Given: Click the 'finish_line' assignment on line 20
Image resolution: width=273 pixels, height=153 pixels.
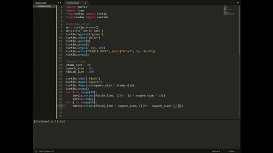Looking at the screenshot, I should pos(80,72).
